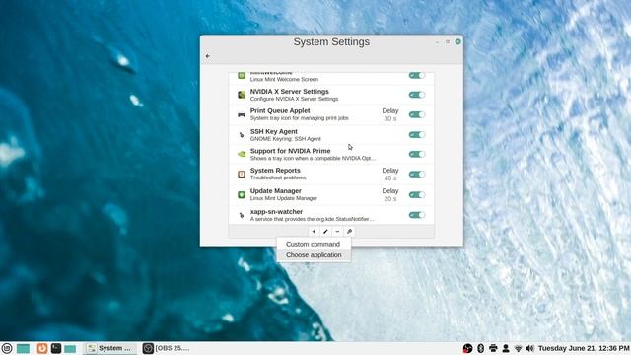Image resolution: width=631 pixels, height=355 pixels.
Task: Click the edit pencil button
Action: 325,232
